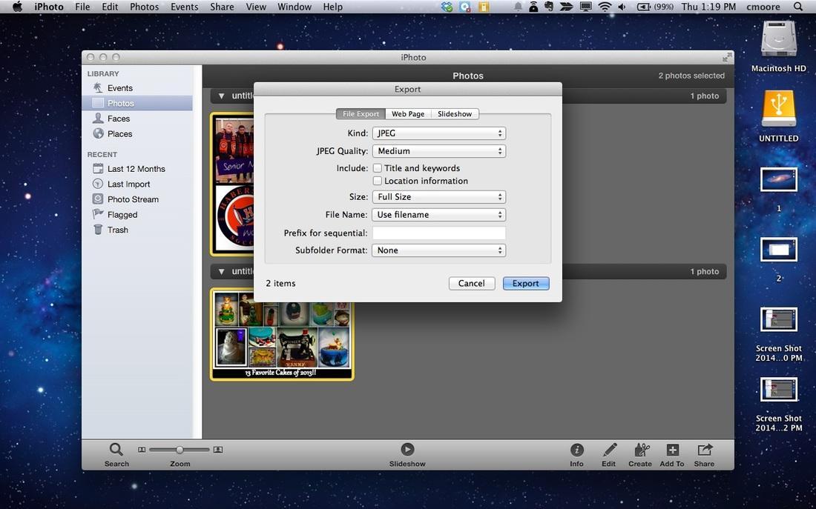
Task: Enable Title and keywords checkbox
Action: (378, 168)
